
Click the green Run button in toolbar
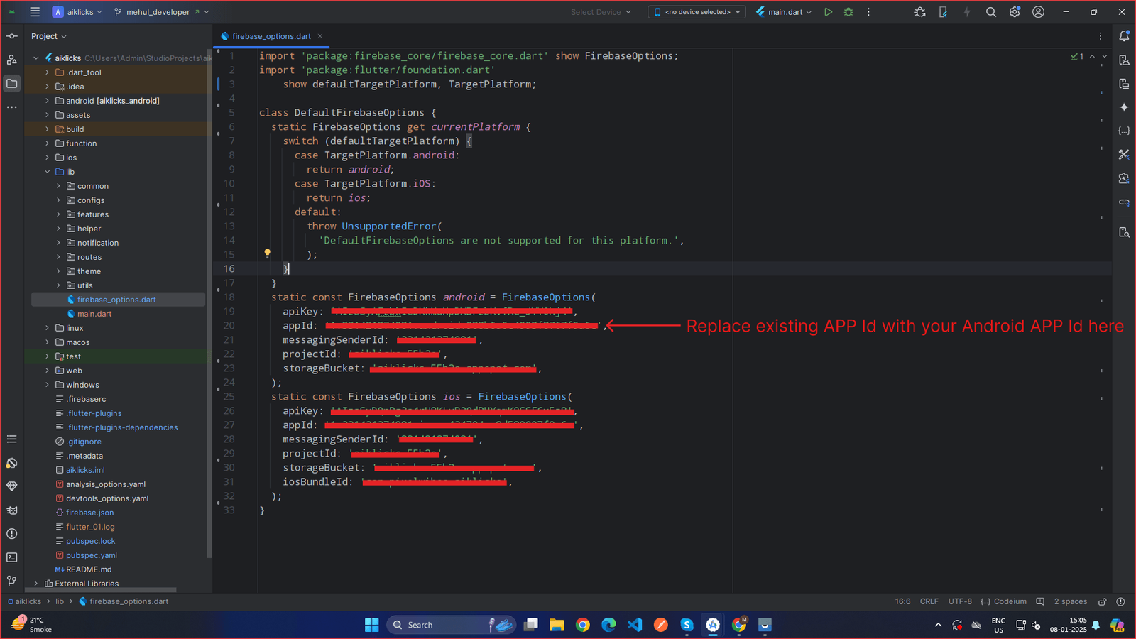coord(828,12)
